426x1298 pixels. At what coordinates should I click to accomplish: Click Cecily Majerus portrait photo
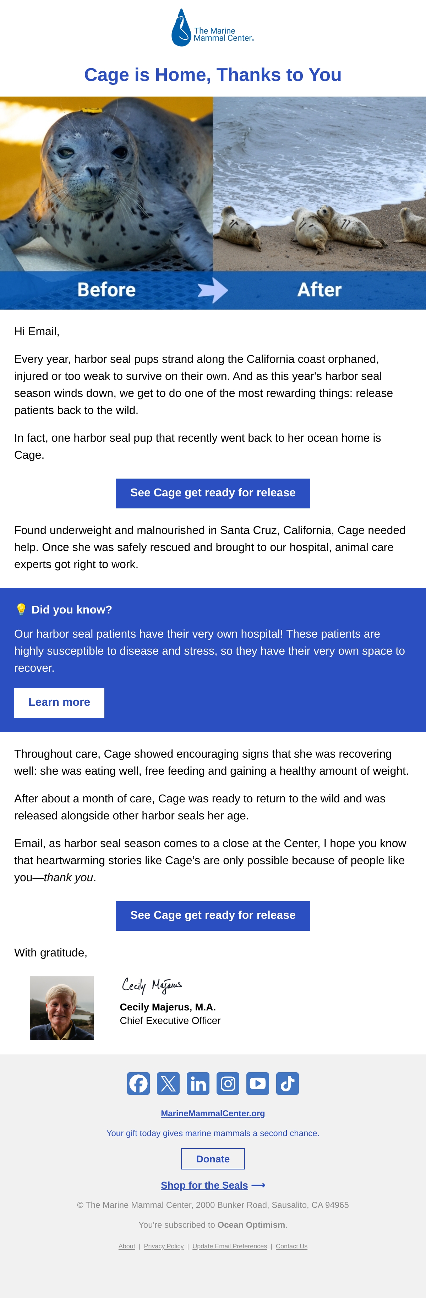click(61, 1008)
